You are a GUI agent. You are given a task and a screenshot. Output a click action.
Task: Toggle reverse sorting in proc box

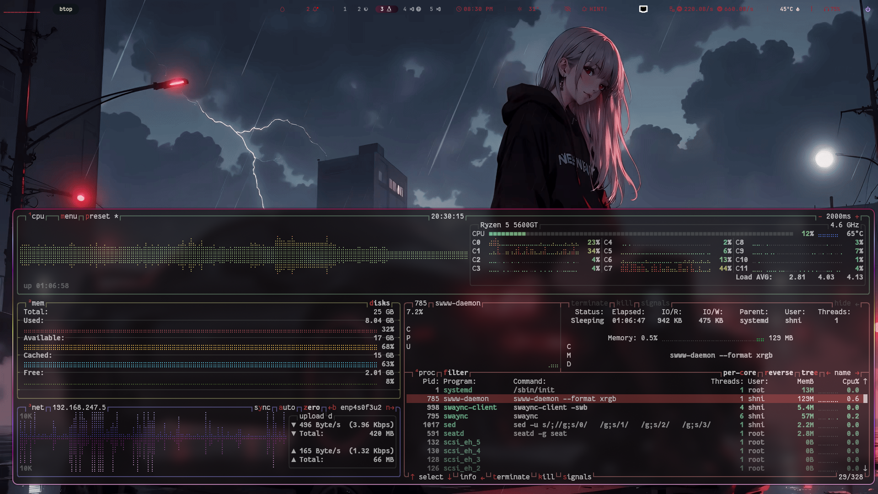(x=779, y=373)
